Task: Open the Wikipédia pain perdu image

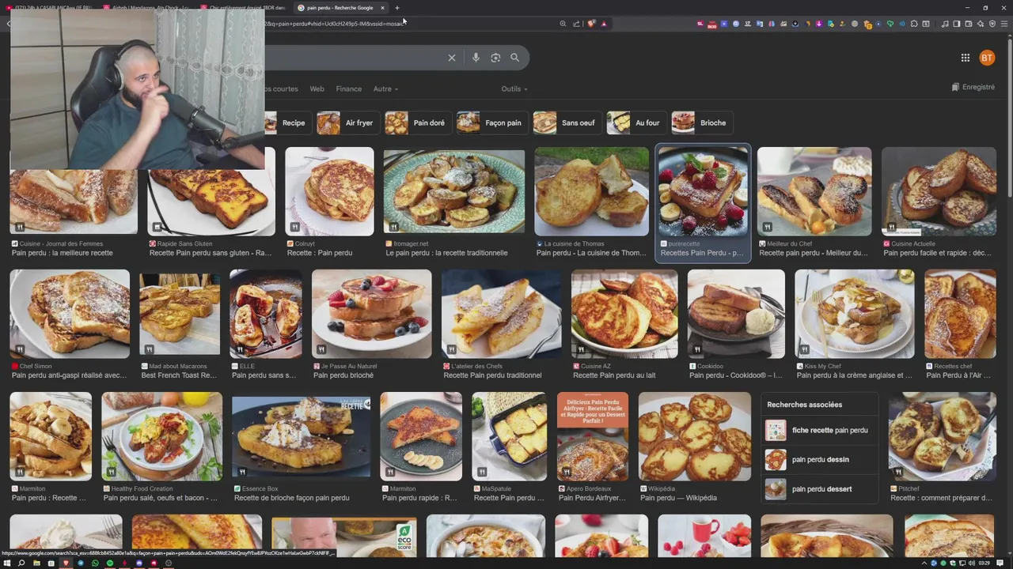Action: tap(695, 436)
